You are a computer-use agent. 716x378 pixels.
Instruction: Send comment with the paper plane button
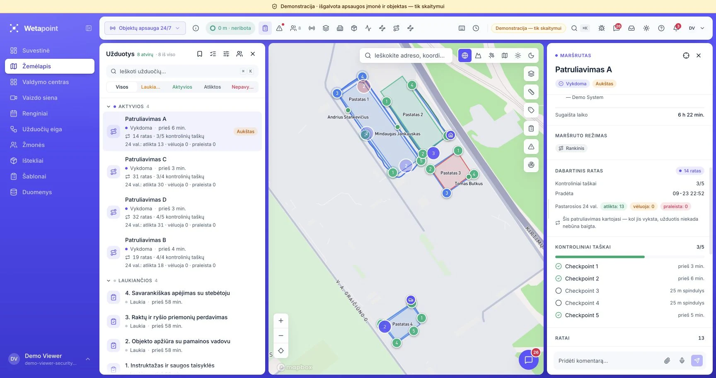(697, 361)
